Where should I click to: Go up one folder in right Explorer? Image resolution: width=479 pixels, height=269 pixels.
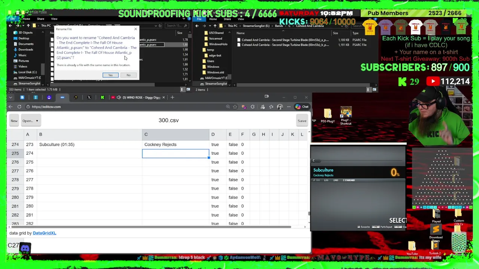pyautogui.click(x=215, y=26)
